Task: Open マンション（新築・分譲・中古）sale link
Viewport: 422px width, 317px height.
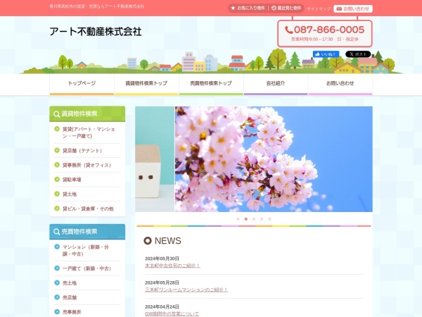Action: click(x=86, y=250)
